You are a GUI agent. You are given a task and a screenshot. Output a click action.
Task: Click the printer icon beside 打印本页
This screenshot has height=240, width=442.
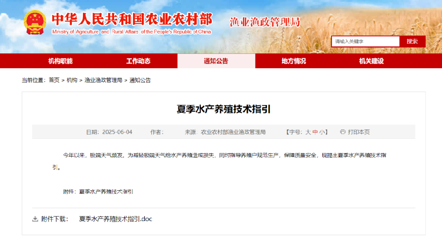point(343,132)
